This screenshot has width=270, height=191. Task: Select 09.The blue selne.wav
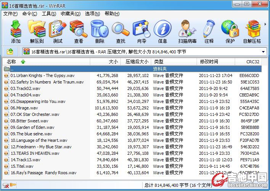(x=31, y=134)
